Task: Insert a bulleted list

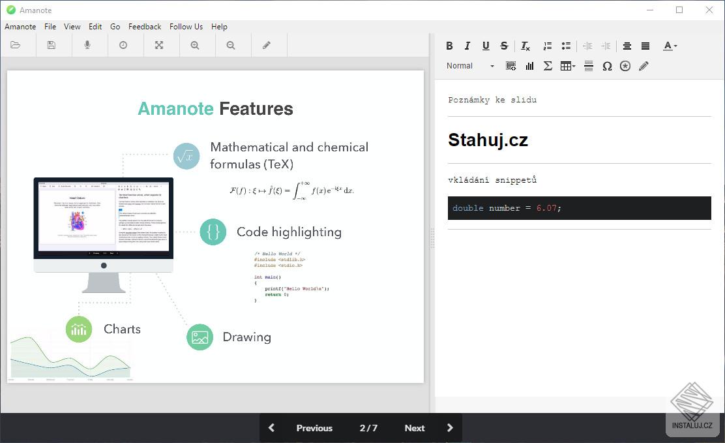Action: (x=566, y=46)
